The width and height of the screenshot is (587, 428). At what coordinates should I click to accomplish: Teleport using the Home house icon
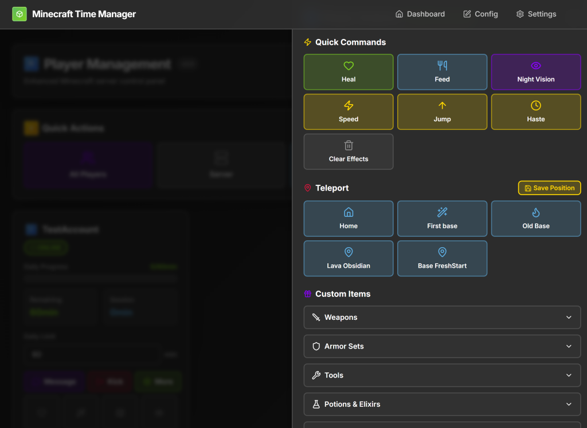[x=348, y=212]
